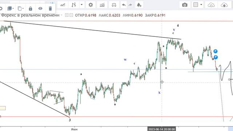Take a chart snapshot with camera icon
The height and width of the screenshot is (131, 233).
[x=185, y=5]
